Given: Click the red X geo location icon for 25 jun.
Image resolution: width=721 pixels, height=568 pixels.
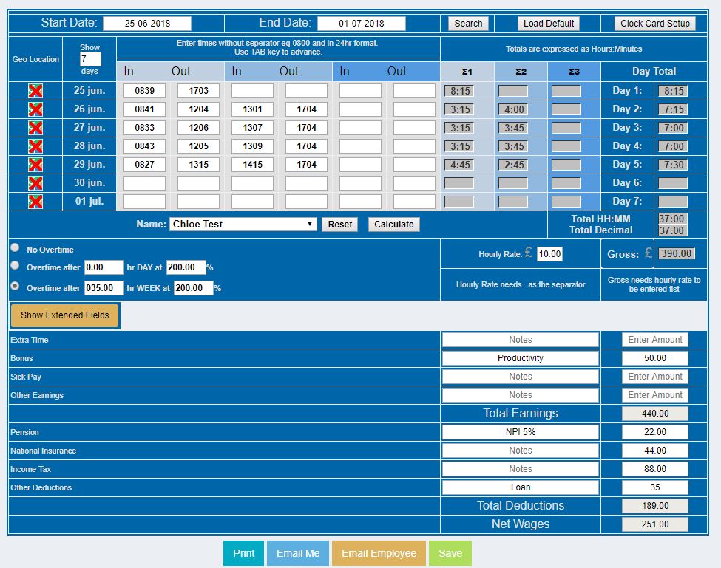Looking at the screenshot, I should click(x=35, y=91).
